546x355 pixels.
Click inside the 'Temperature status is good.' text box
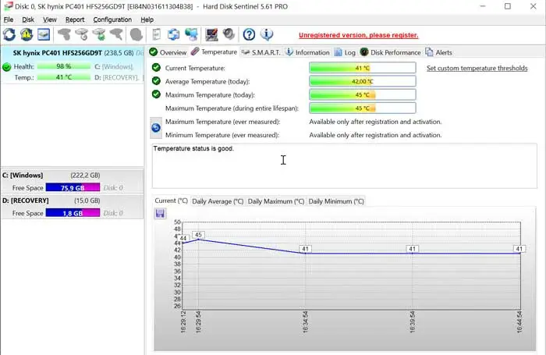(344, 166)
